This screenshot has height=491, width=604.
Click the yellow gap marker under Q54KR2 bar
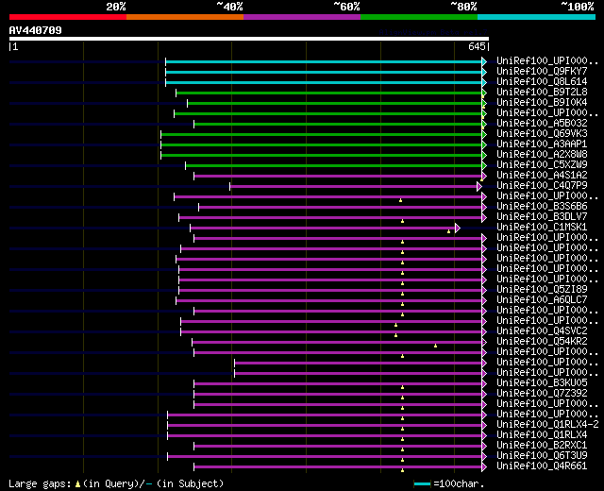[436, 346]
